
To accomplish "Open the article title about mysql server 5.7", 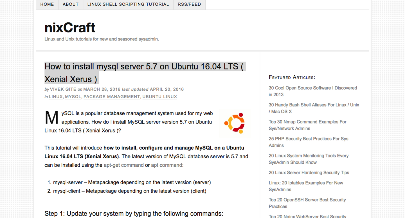I will [145, 73].
